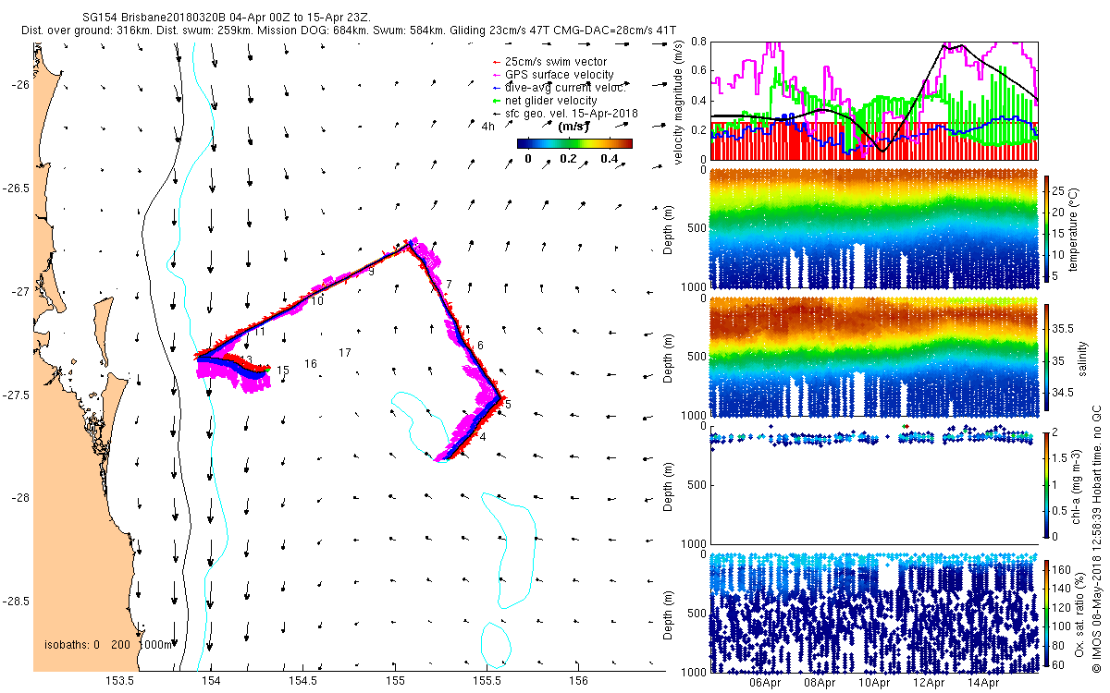Click day marker 7 on the glider track
Screen dimensions: 1110x693
tap(449, 284)
